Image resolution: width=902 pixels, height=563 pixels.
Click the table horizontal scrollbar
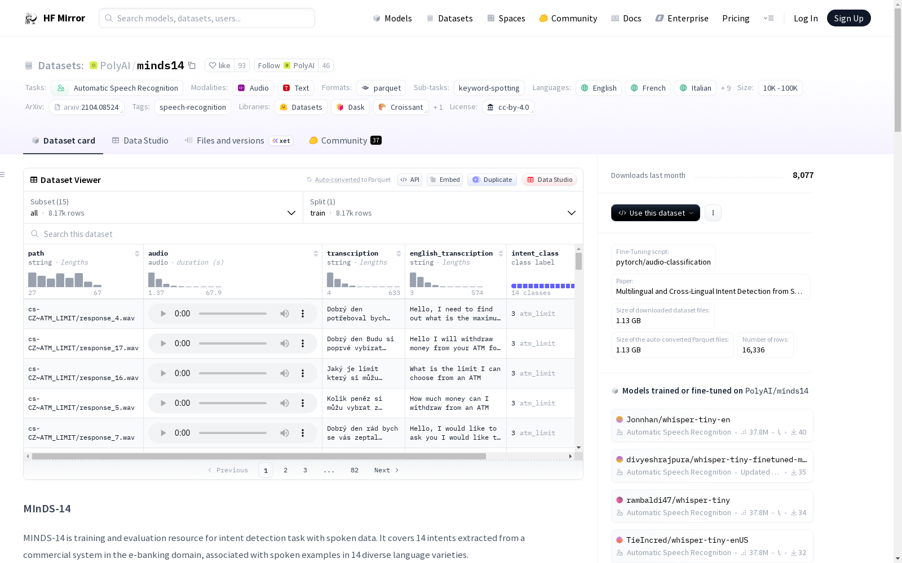(259, 456)
